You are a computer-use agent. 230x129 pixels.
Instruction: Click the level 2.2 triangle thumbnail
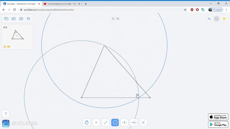[18, 35]
